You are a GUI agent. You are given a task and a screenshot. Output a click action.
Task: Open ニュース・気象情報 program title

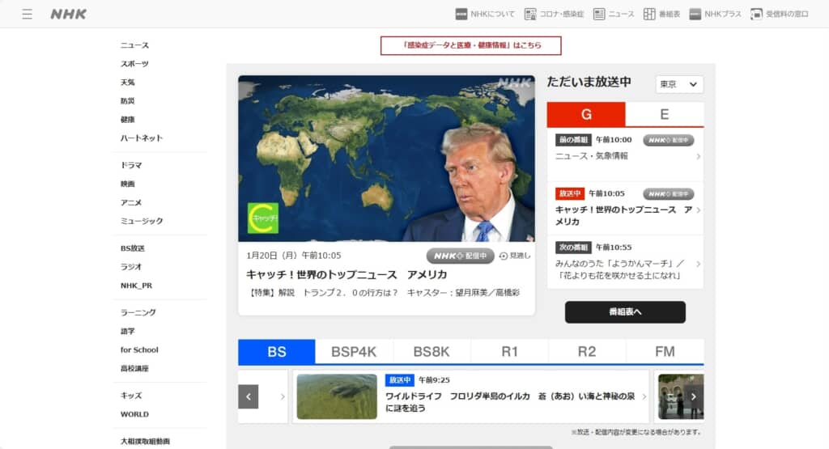tap(591, 156)
